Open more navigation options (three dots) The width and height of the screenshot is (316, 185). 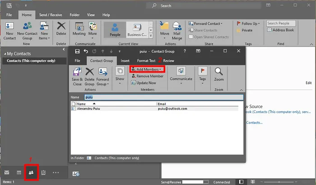pos(56,172)
